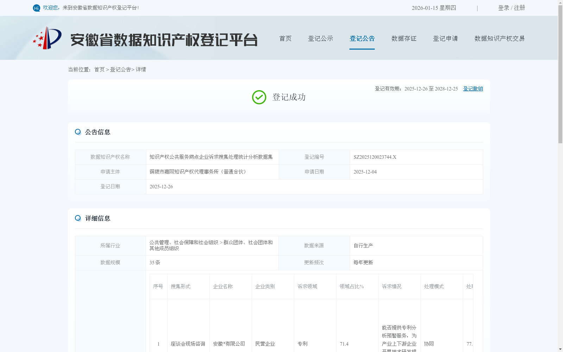Viewport: 563px width, 352px height.
Task: Click 首页 in the breadcrumb
Action: pyautogui.click(x=99, y=69)
